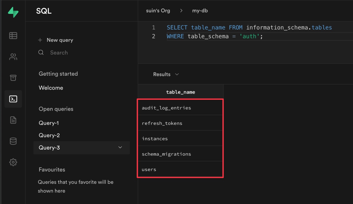
Task: Click the SQL page title
Action: coord(44,11)
